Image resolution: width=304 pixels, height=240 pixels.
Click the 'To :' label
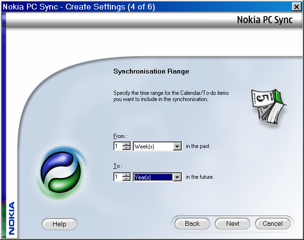(x=118, y=166)
